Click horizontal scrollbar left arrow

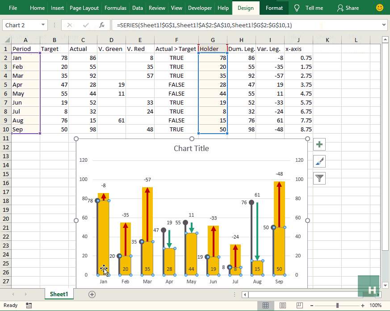[x=245, y=294]
